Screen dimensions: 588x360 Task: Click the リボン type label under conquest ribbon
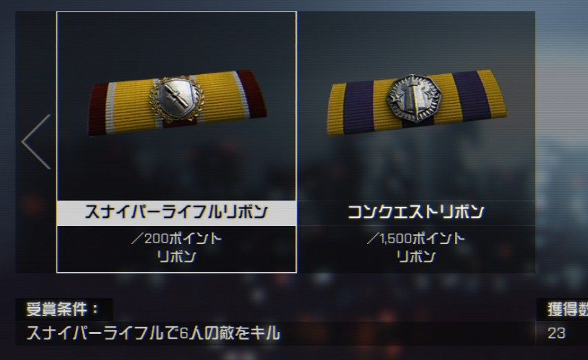click(416, 257)
